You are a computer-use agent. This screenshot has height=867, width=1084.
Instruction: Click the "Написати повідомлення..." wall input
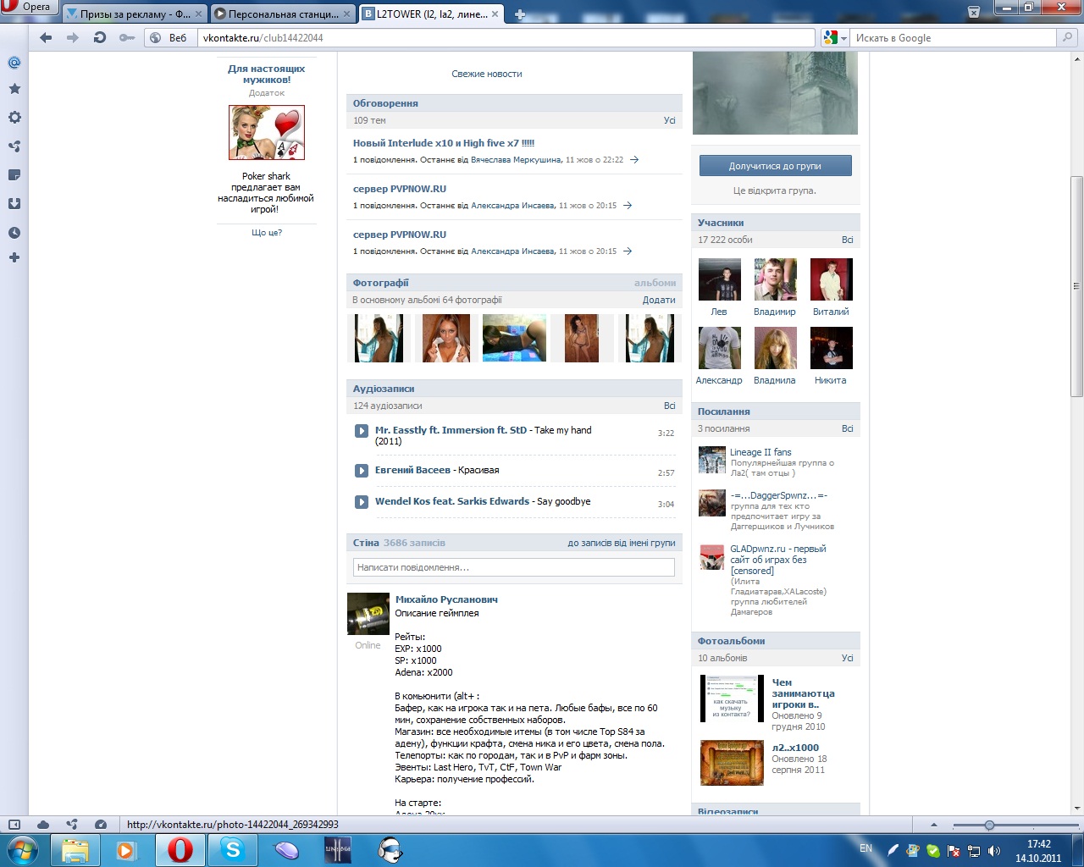pyautogui.click(x=514, y=567)
